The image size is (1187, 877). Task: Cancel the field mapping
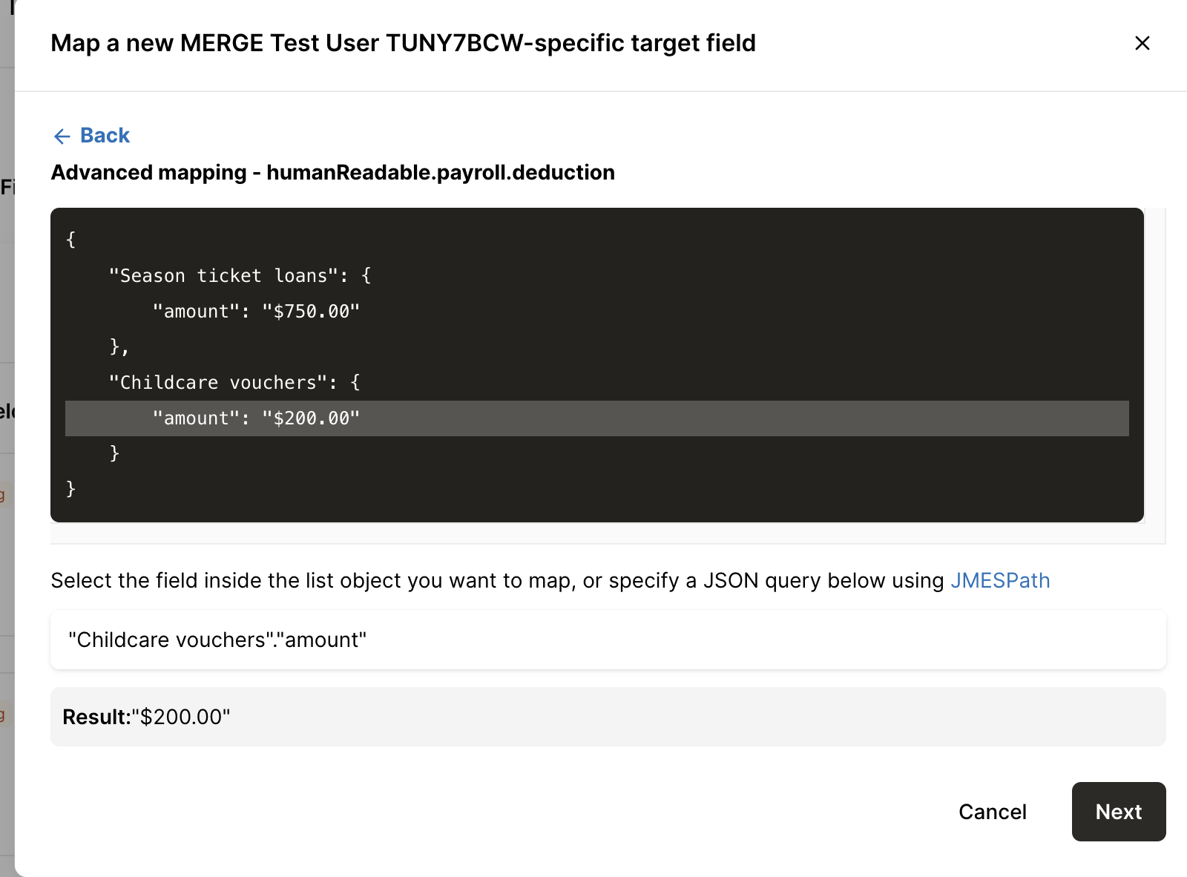tap(992, 812)
